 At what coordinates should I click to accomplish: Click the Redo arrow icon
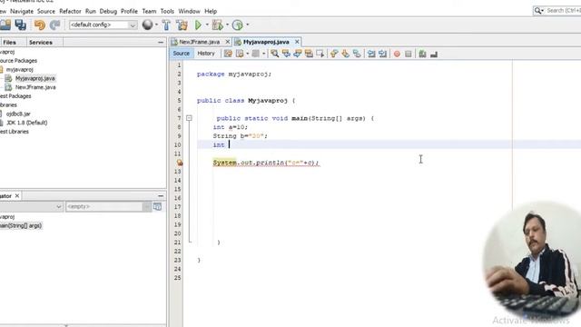(54, 25)
